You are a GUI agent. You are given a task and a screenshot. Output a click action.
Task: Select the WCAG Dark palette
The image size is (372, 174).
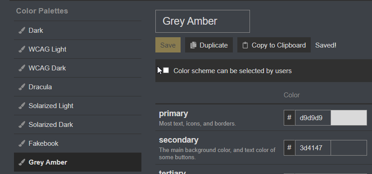click(x=77, y=68)
